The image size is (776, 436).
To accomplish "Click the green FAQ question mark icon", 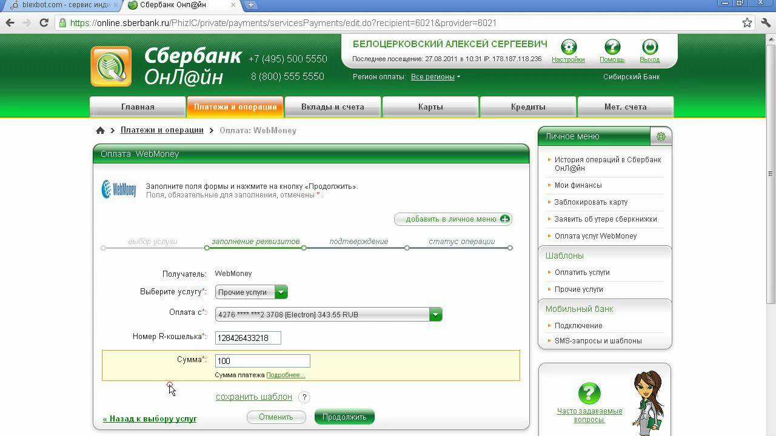I will 589,394.
